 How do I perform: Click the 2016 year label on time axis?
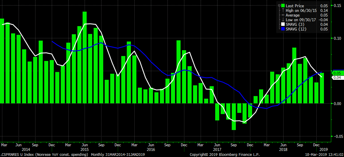tap(151, 149)
